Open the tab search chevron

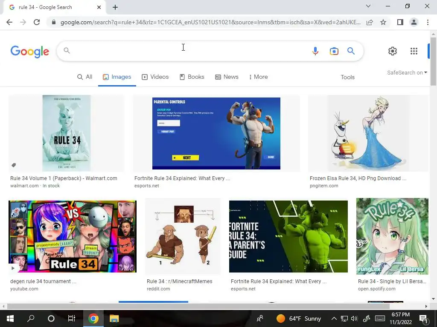coord(368,6)
